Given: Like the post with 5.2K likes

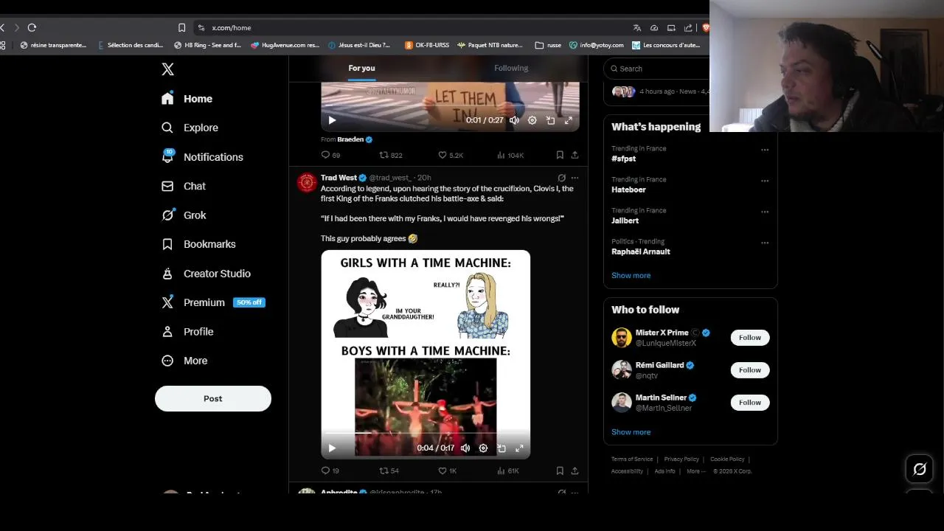Looking at the screenshot, I should pyautogui.click(x=451, y=155).
